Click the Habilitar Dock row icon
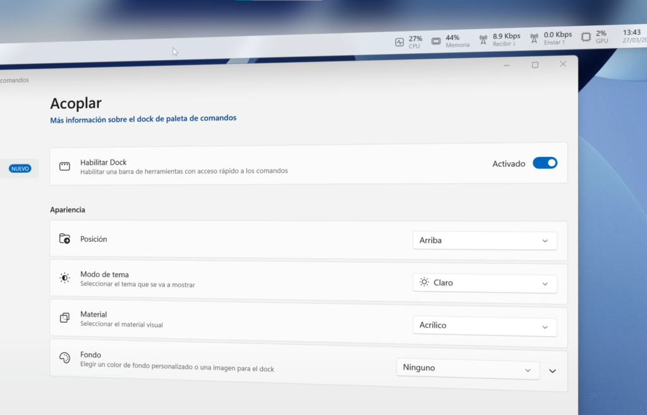 click(64, 166)
